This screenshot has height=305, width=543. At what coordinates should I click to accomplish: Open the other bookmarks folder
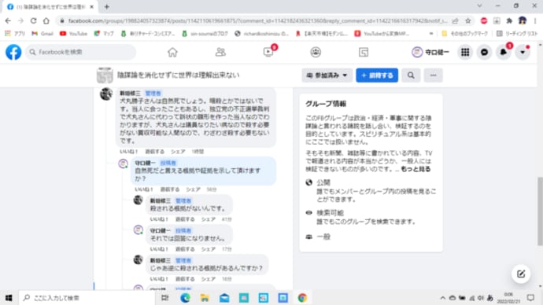[465, 34]
